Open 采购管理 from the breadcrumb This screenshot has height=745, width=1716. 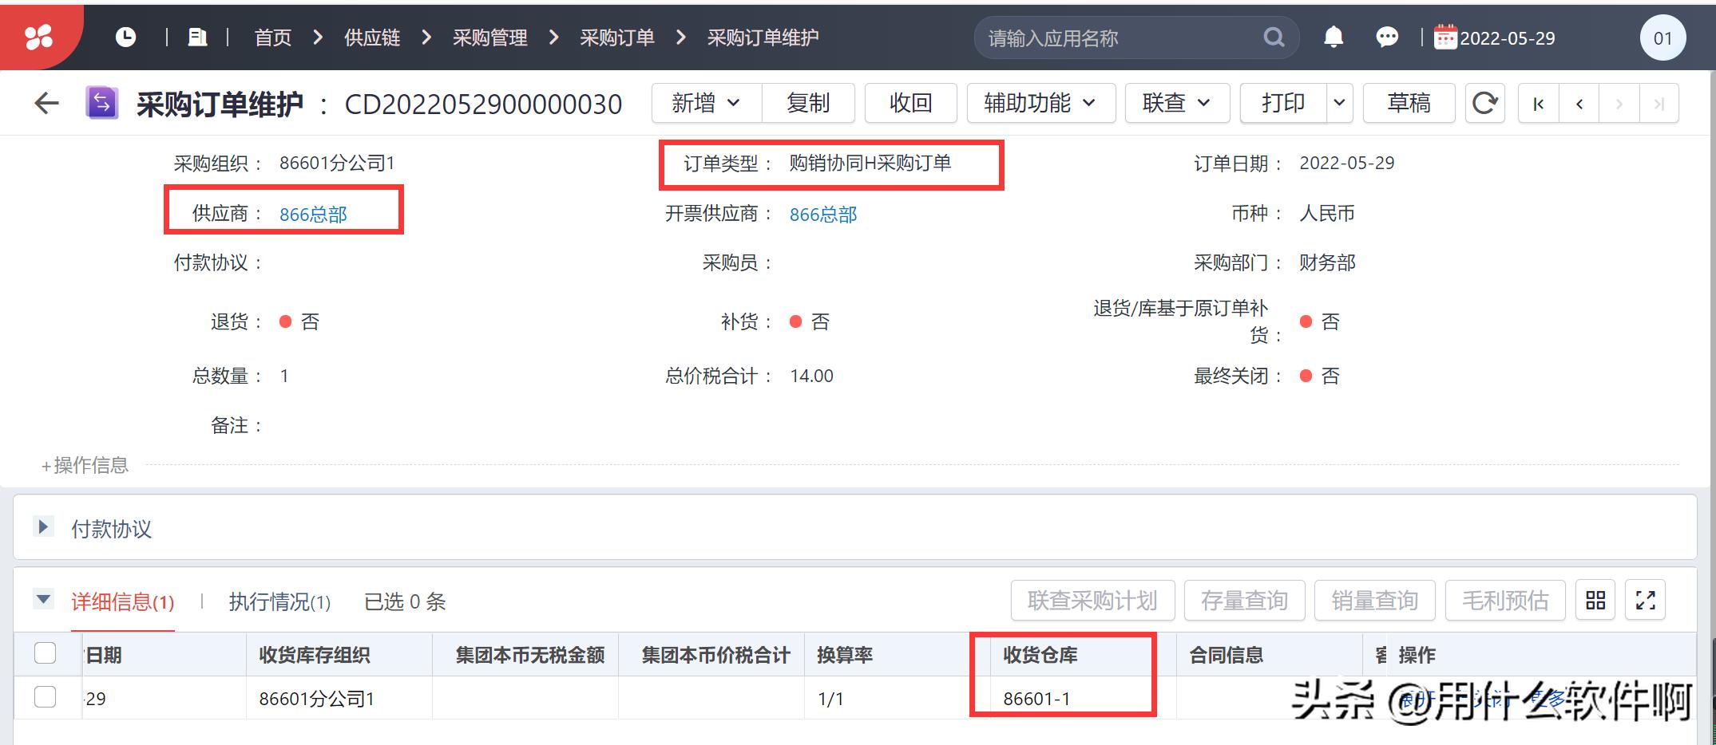pyautogui.click(x=489, y=37)
